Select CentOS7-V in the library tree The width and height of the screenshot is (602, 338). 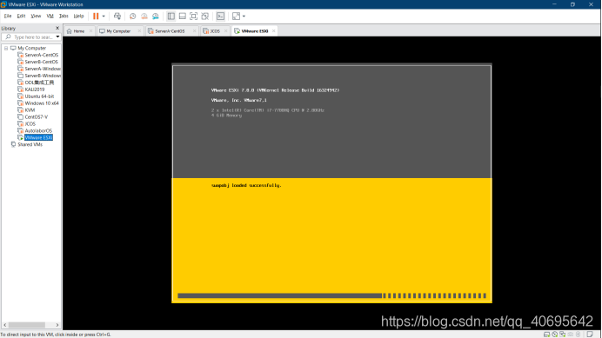(x=36, y=117)
